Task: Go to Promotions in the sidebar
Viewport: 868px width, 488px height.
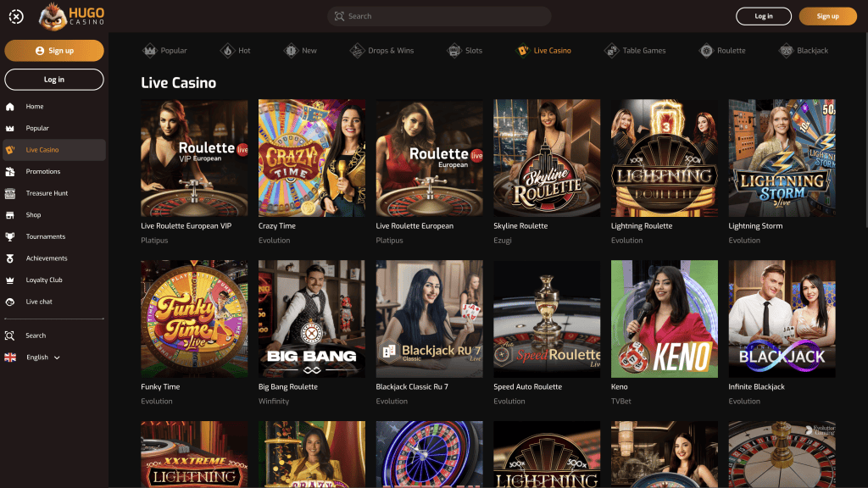Action: 54,171
